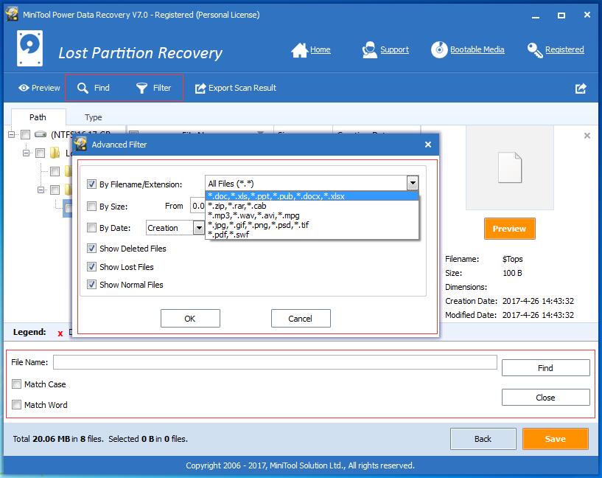Switch to the Type tab
Image resolution: width=602 pixels, height=478 pixels.
[x=93, y=117]
